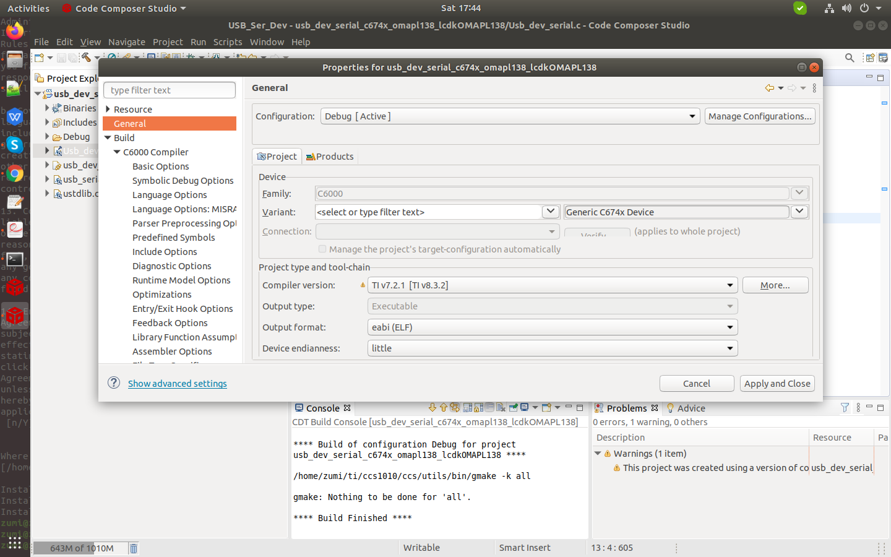This screenshot has height=557, width=891.
Task: Click the volume icon in system tray
Action: pos(846,8)
